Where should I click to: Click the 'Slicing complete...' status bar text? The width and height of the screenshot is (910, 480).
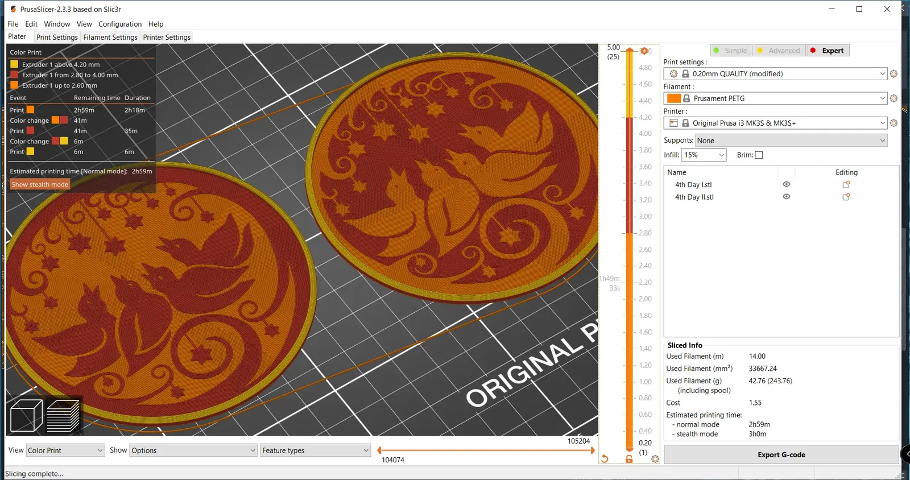(x=34, y=474)
